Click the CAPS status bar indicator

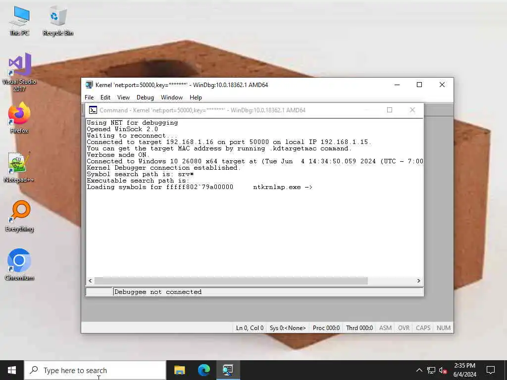[423, 328]
